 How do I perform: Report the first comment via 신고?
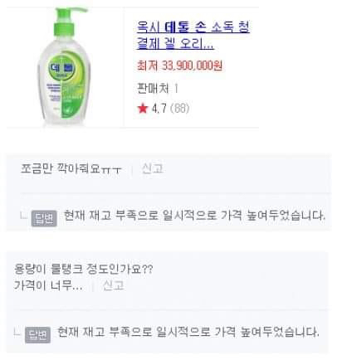pos(152,168)
